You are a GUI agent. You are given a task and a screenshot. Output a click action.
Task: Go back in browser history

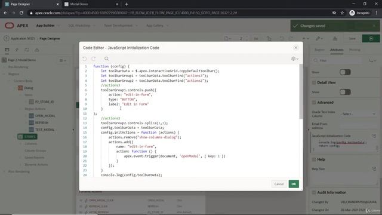pyautogui.click(x=5, y=13)
